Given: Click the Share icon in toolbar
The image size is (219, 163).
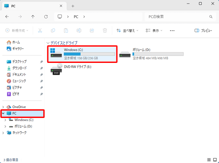Looking at the screenshot, I should coord(92,31).
